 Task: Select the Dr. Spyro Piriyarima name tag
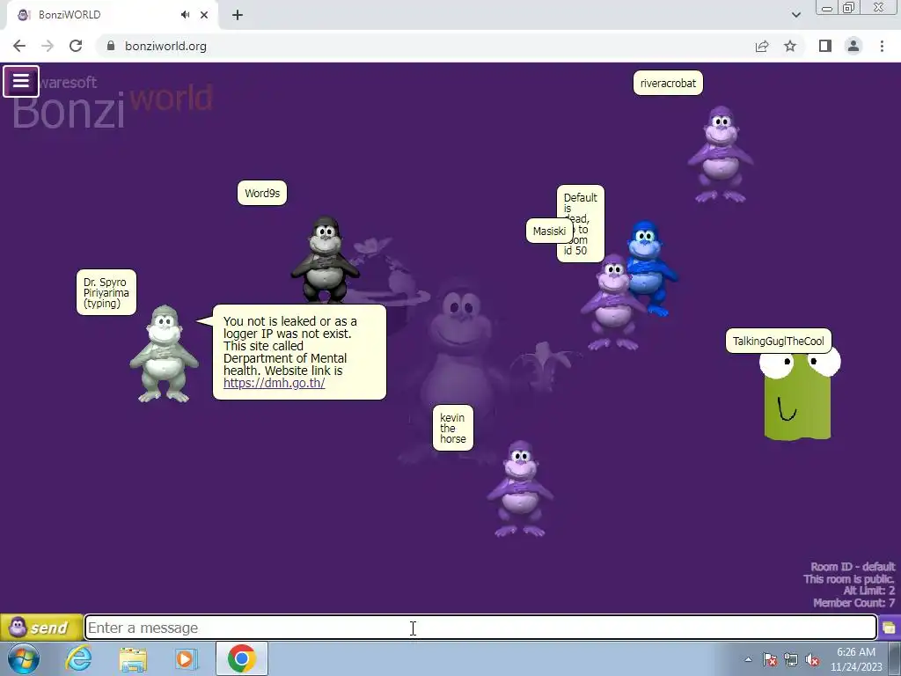click(x=106, y=292)
